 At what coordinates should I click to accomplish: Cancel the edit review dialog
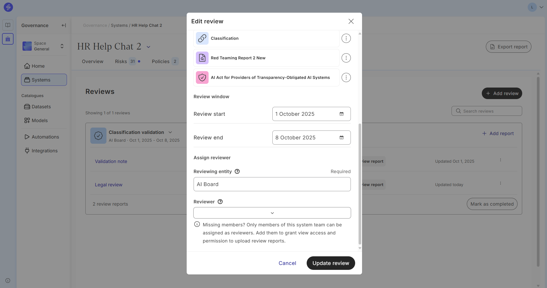287,263
